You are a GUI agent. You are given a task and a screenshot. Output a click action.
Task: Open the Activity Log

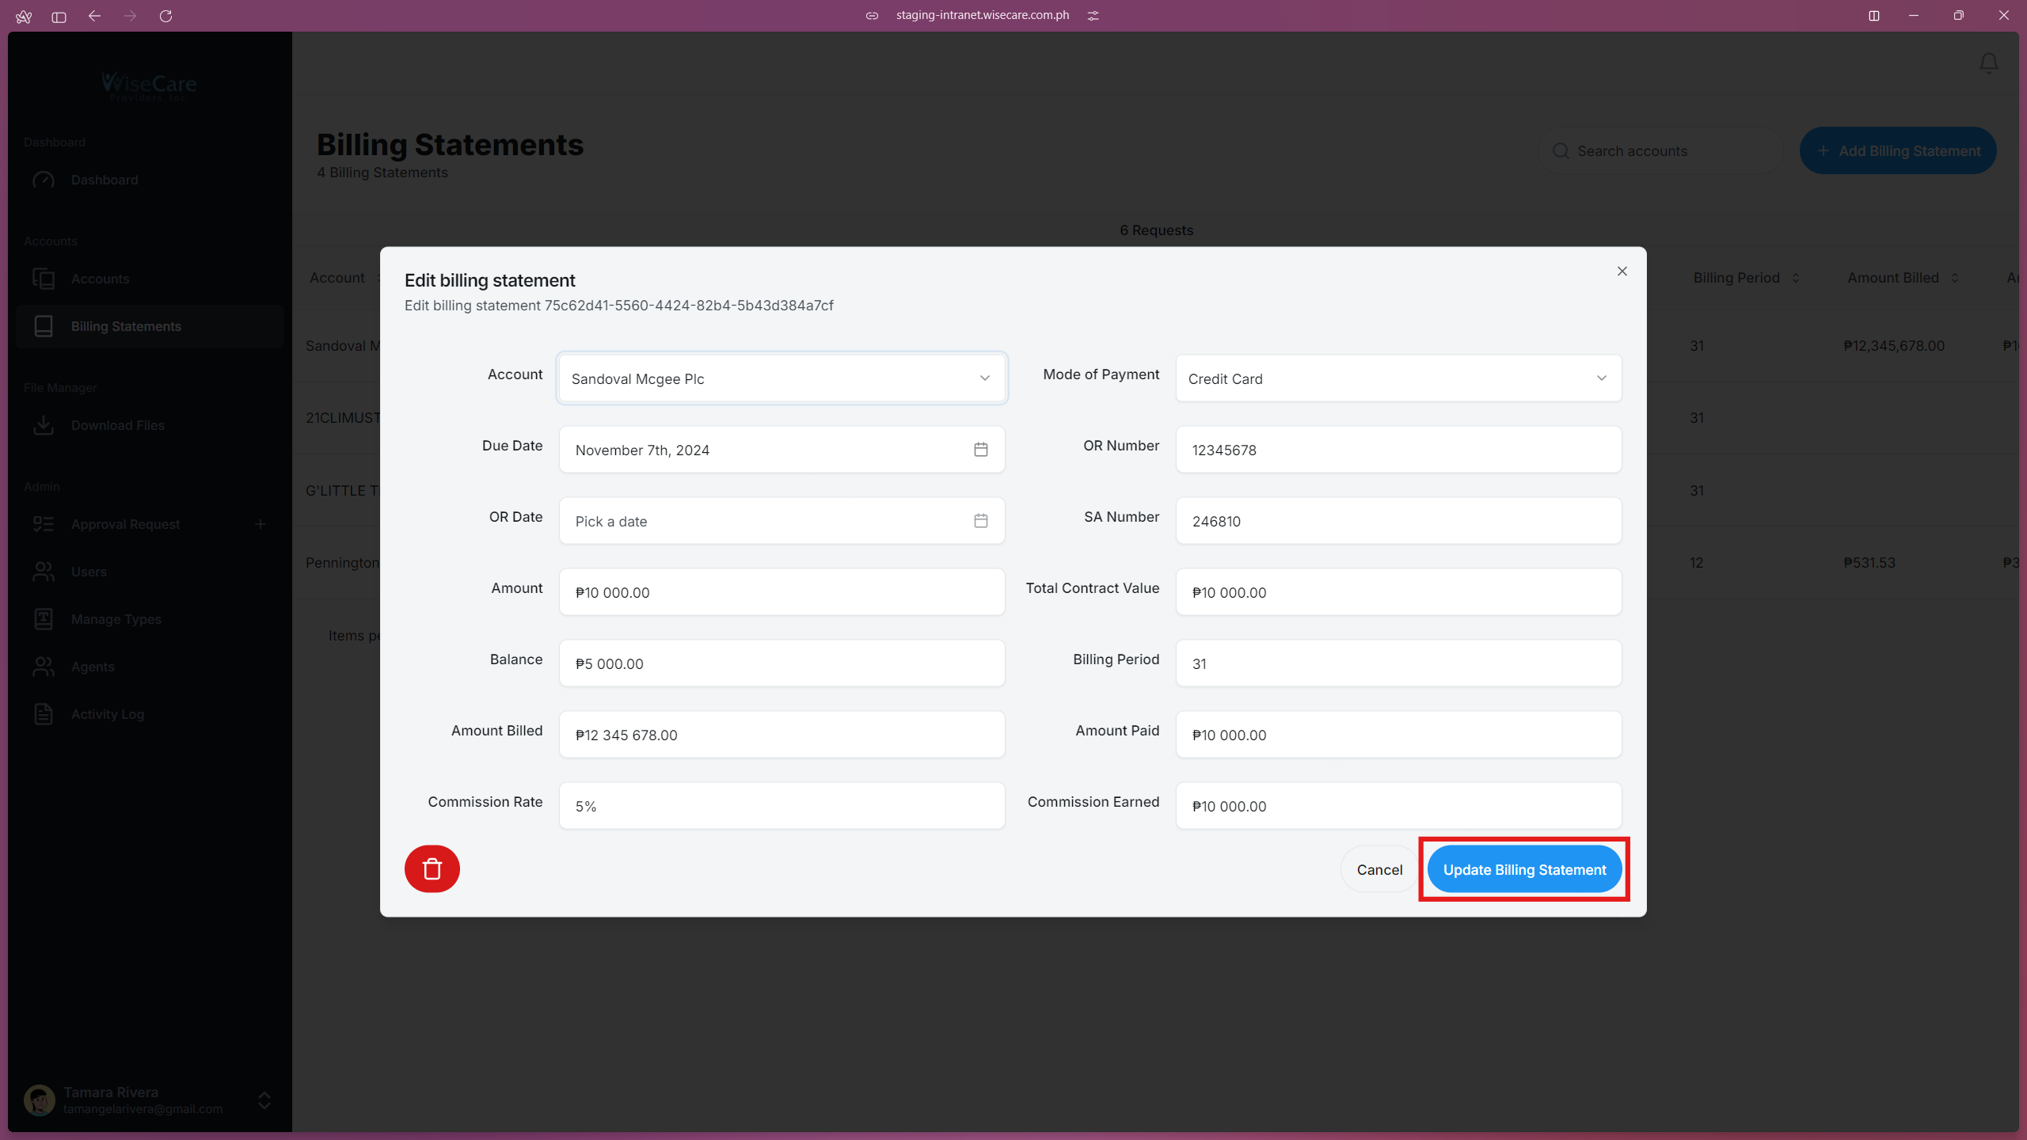pyautogui.click(x=107, y=713)
